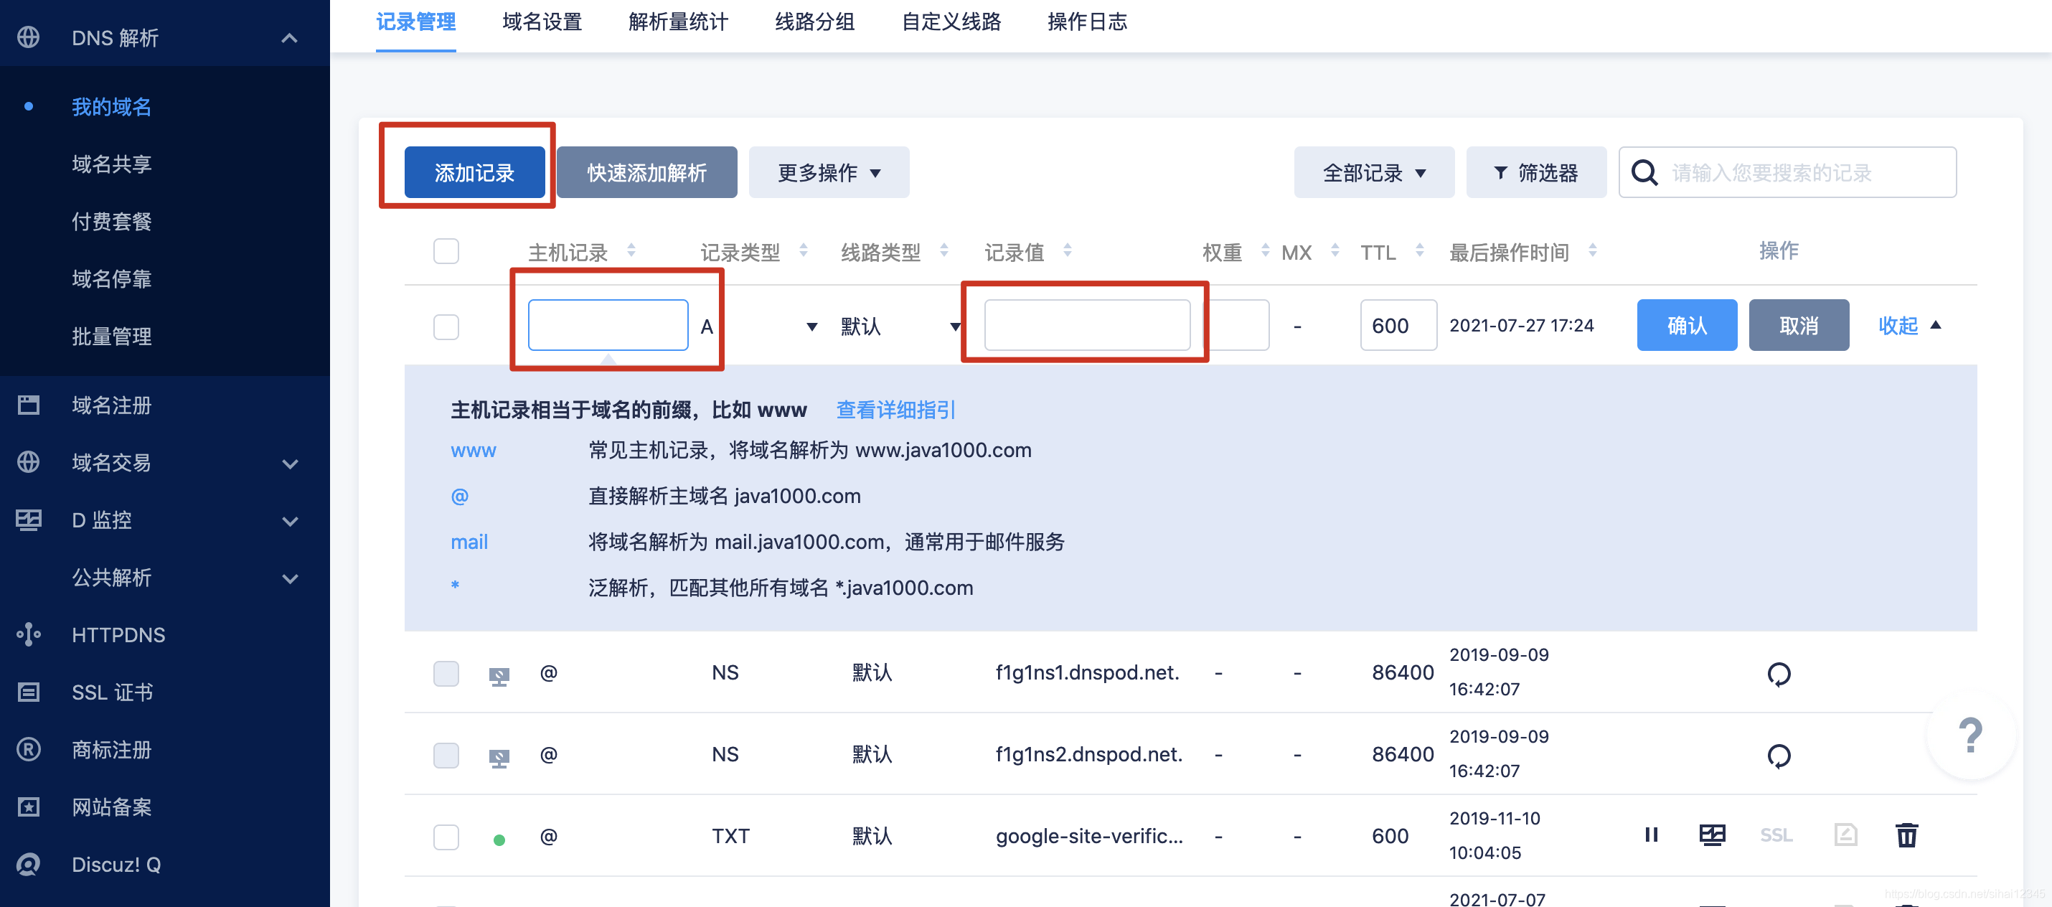Open the 操作日志 tab

point(1087,22)
